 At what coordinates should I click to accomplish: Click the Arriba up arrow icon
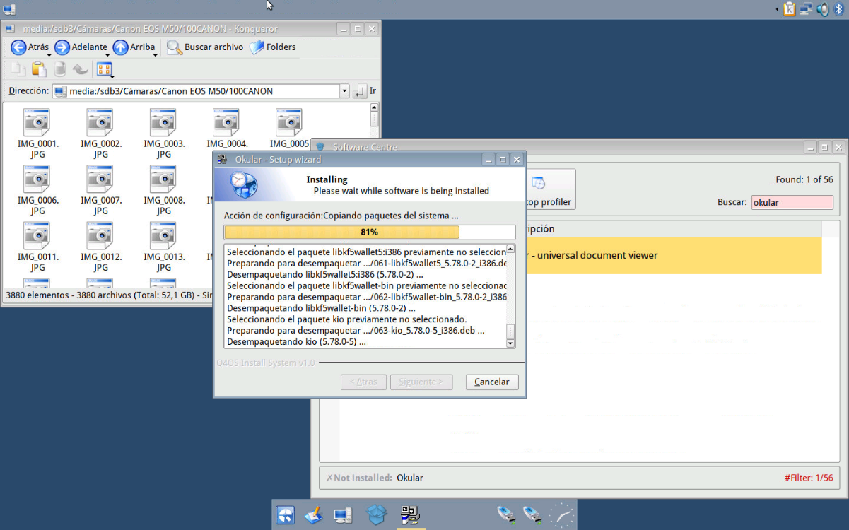tap(120, 47)
